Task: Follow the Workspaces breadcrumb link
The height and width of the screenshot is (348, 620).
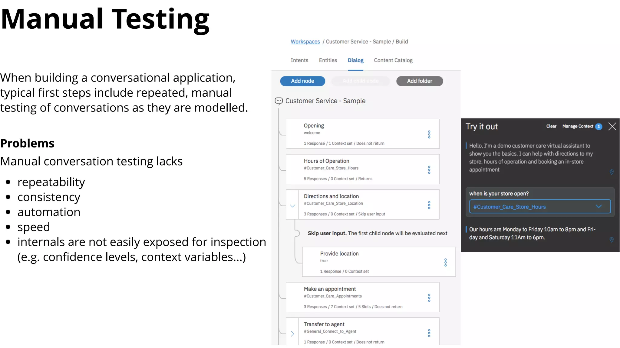Action: (305, 42)
